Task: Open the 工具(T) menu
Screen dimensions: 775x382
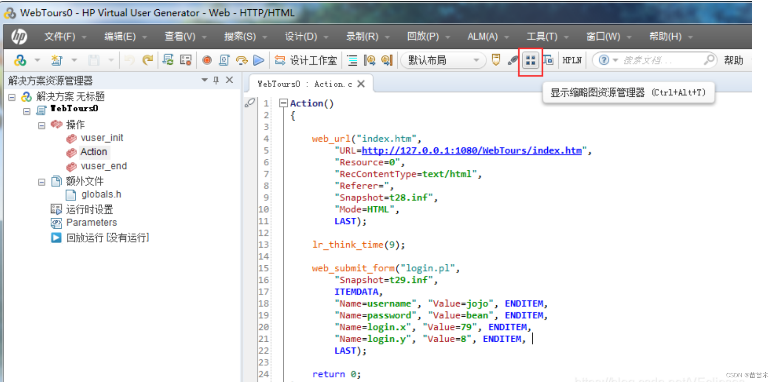Action: 542,37
